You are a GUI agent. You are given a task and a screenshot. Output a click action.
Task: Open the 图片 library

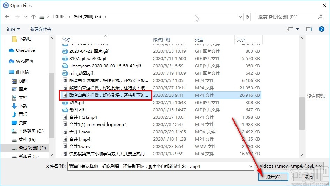click(20, 89)
